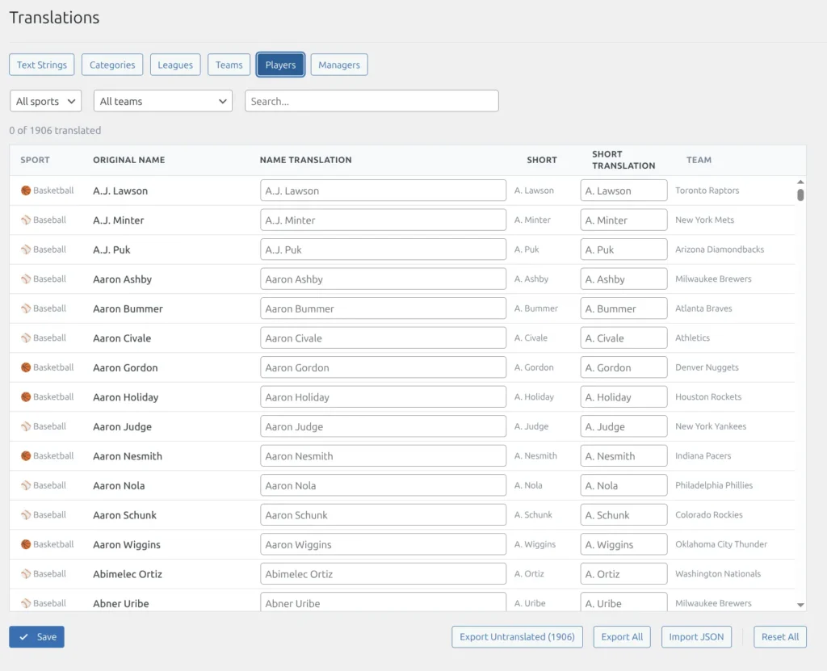Click original name Aaron Wiggins
This screenshot has width=827, height=671.
(x=127, y=545)
